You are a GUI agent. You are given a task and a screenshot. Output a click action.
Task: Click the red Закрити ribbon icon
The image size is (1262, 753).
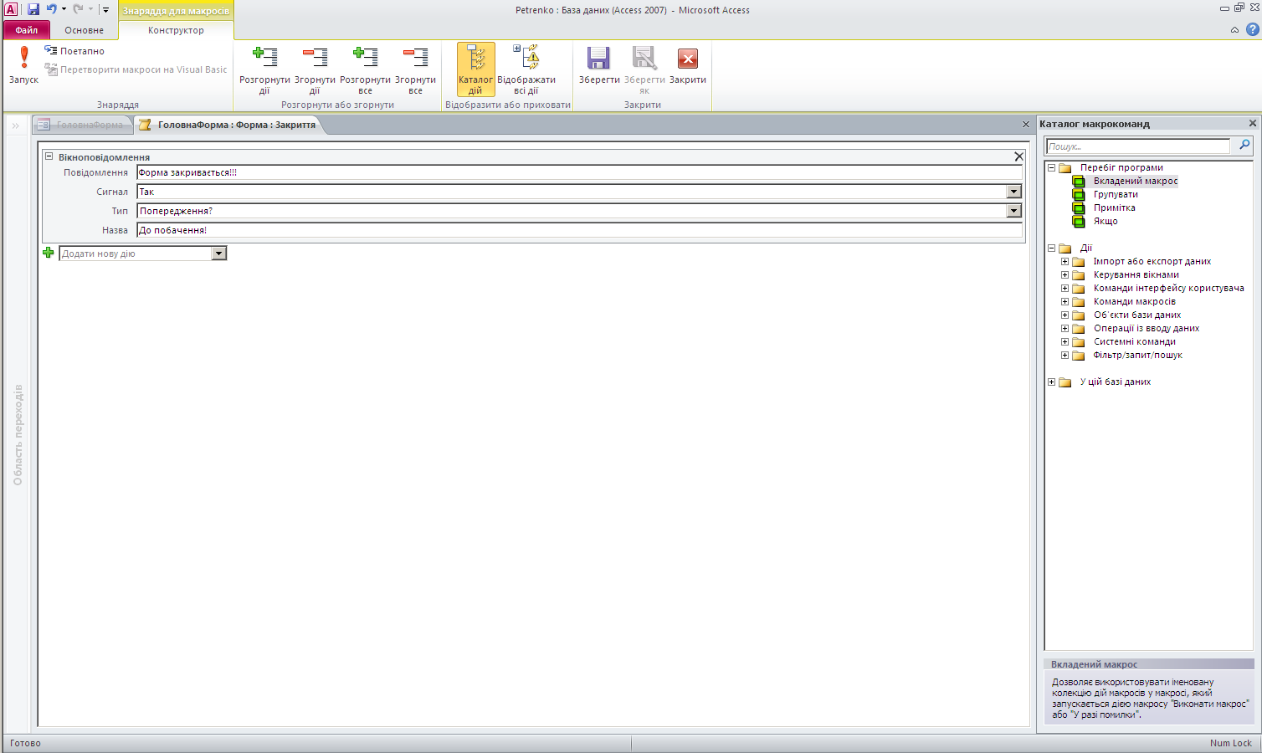pos(687,59)
